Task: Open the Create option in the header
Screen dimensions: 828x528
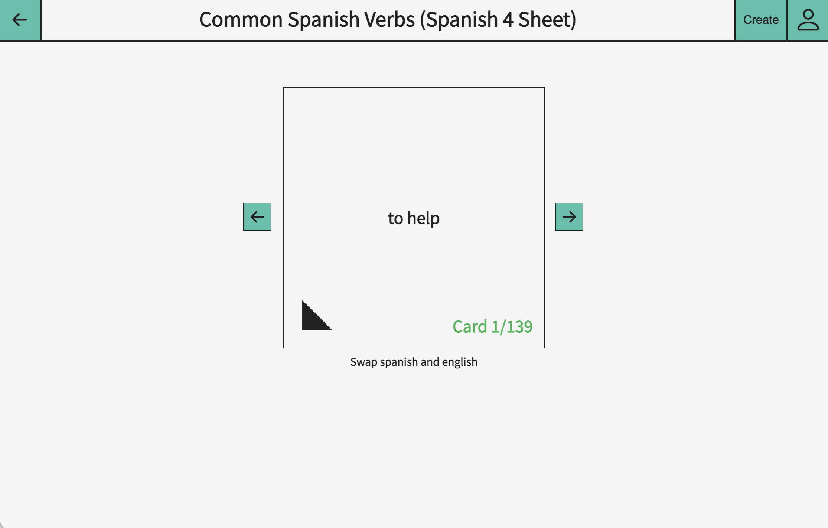Action: click(x=760, y=20)
